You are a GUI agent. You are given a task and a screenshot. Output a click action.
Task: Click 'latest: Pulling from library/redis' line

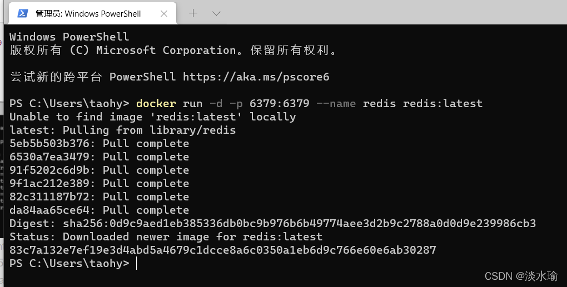coord(123,130)
